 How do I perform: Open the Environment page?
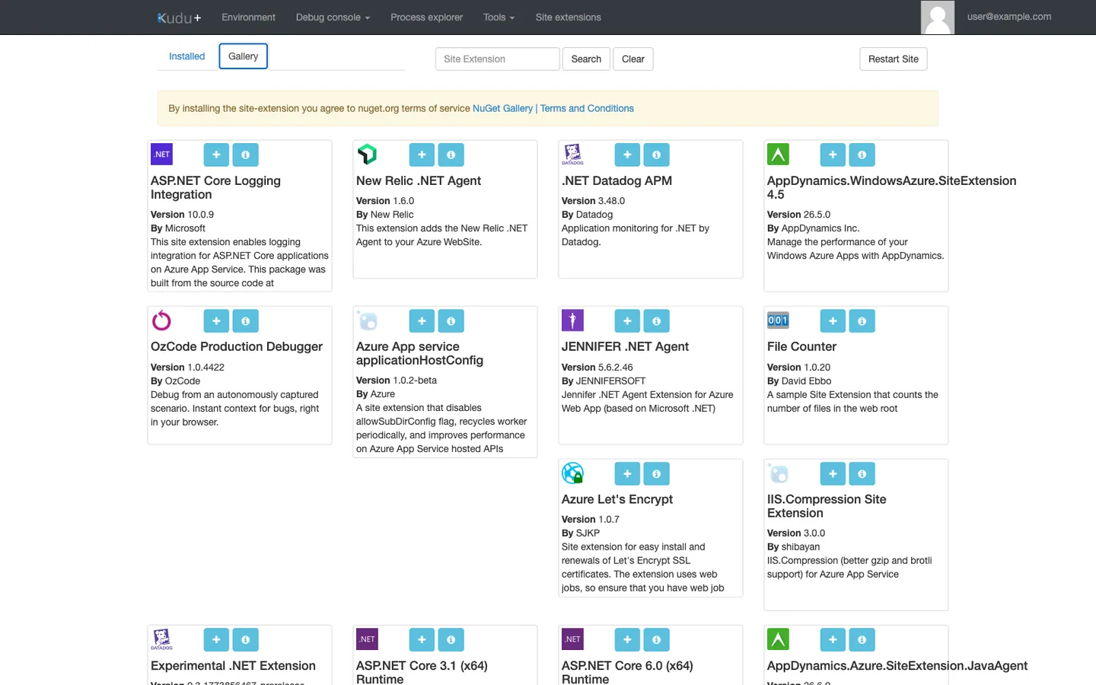pos(248,17)
